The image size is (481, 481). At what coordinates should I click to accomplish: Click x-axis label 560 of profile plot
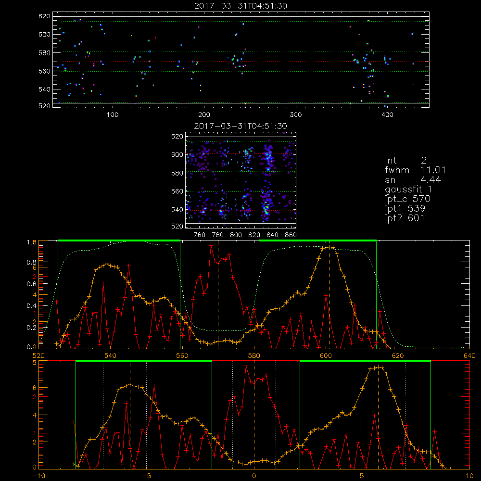click(x=182, y=356)
